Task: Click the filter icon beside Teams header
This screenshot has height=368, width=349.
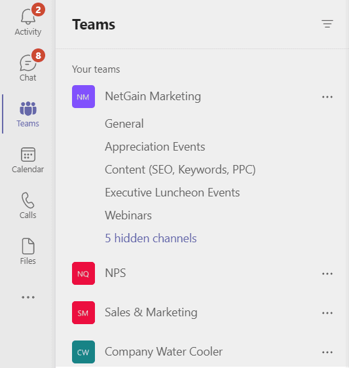Action: (x=327, y=24)
